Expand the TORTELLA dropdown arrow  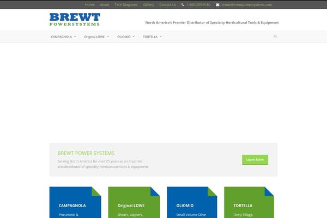point(161,37)
